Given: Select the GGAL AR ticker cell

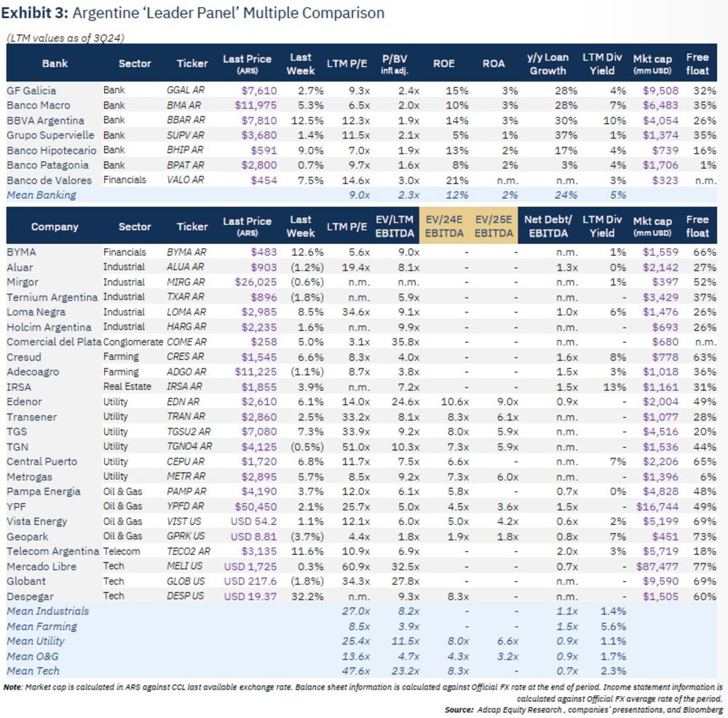Looking at the screenshot, I should coord(186,90).
